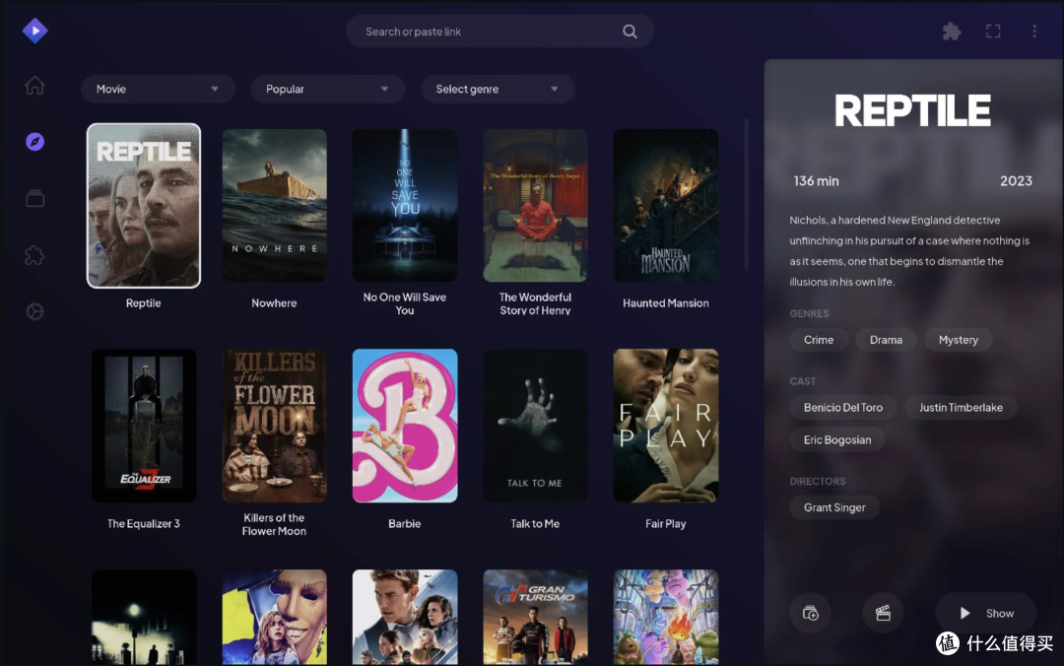The height and width of the screenshot is (666, 1064).
Task: Click the 2023 release year text
Action: tap(1016, 181)
